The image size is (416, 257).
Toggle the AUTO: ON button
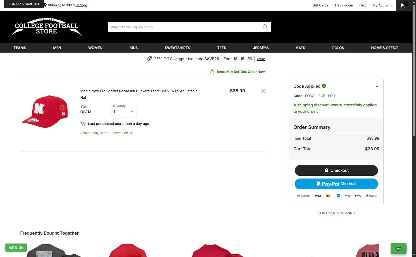point(16,248)
